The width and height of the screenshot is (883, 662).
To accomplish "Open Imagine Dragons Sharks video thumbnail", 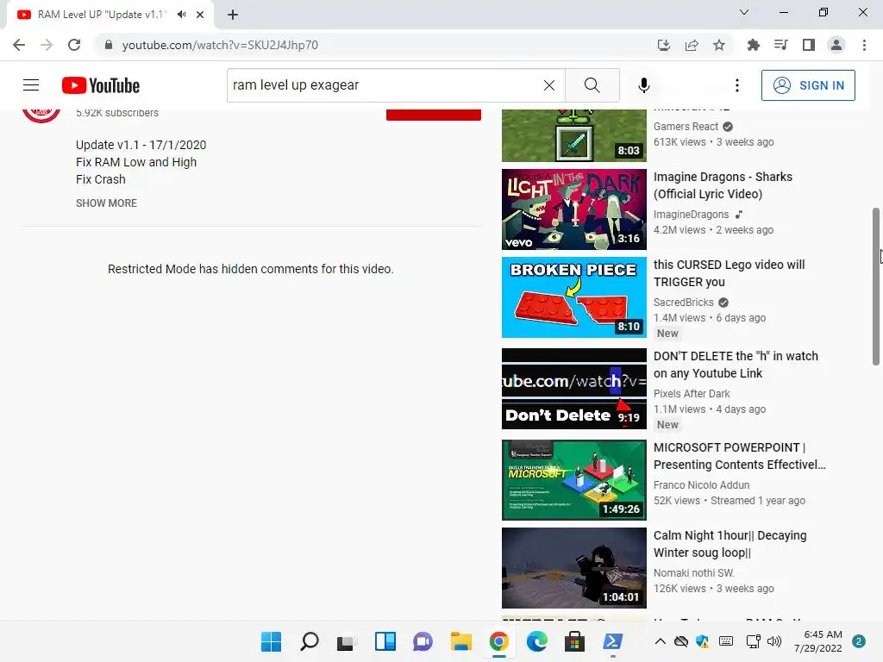I will tap(573, 209).
